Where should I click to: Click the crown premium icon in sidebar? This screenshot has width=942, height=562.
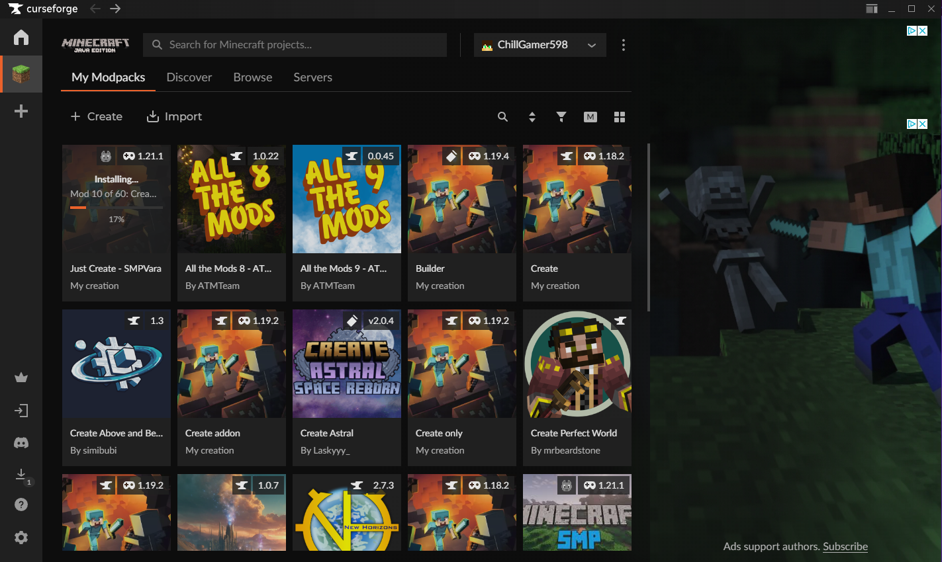point(21,378)
